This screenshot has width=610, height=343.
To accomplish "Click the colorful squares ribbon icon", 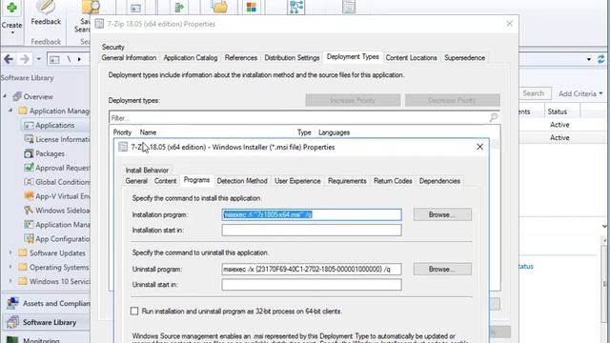I will click(252, 7).
